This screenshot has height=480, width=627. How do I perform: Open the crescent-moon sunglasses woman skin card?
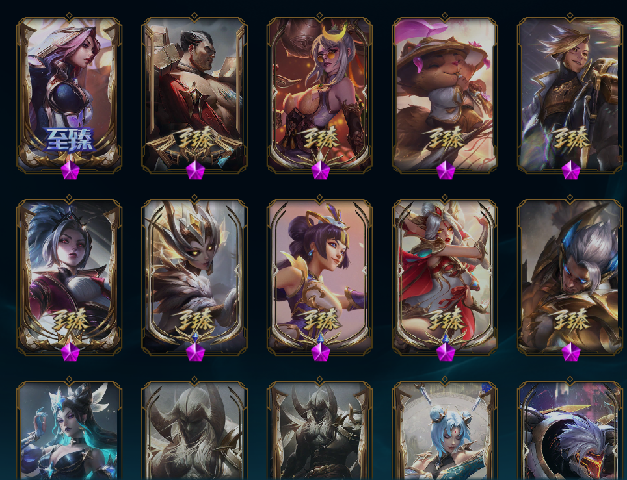click(319, 95)
